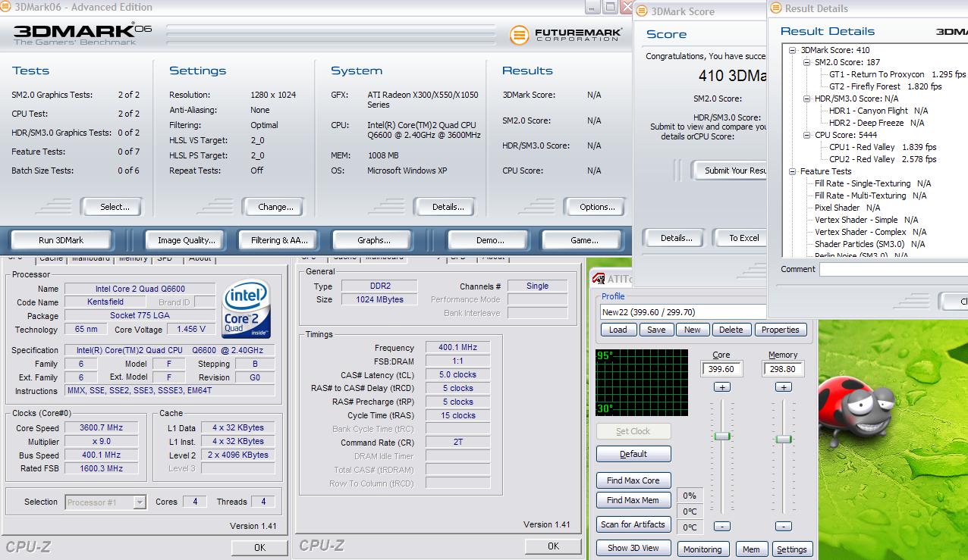Collapse the CPU Score: 5444 node
The width and height of the screenshot is (968, 560).
tap(807, 135)
